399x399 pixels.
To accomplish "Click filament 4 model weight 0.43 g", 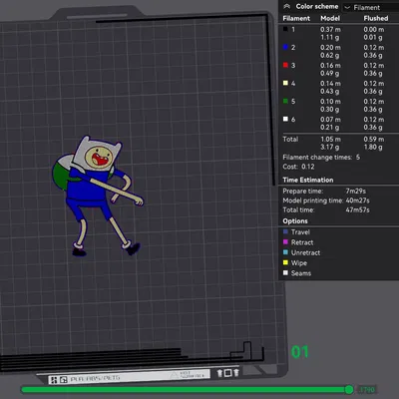I will click(x=330, y=92).
